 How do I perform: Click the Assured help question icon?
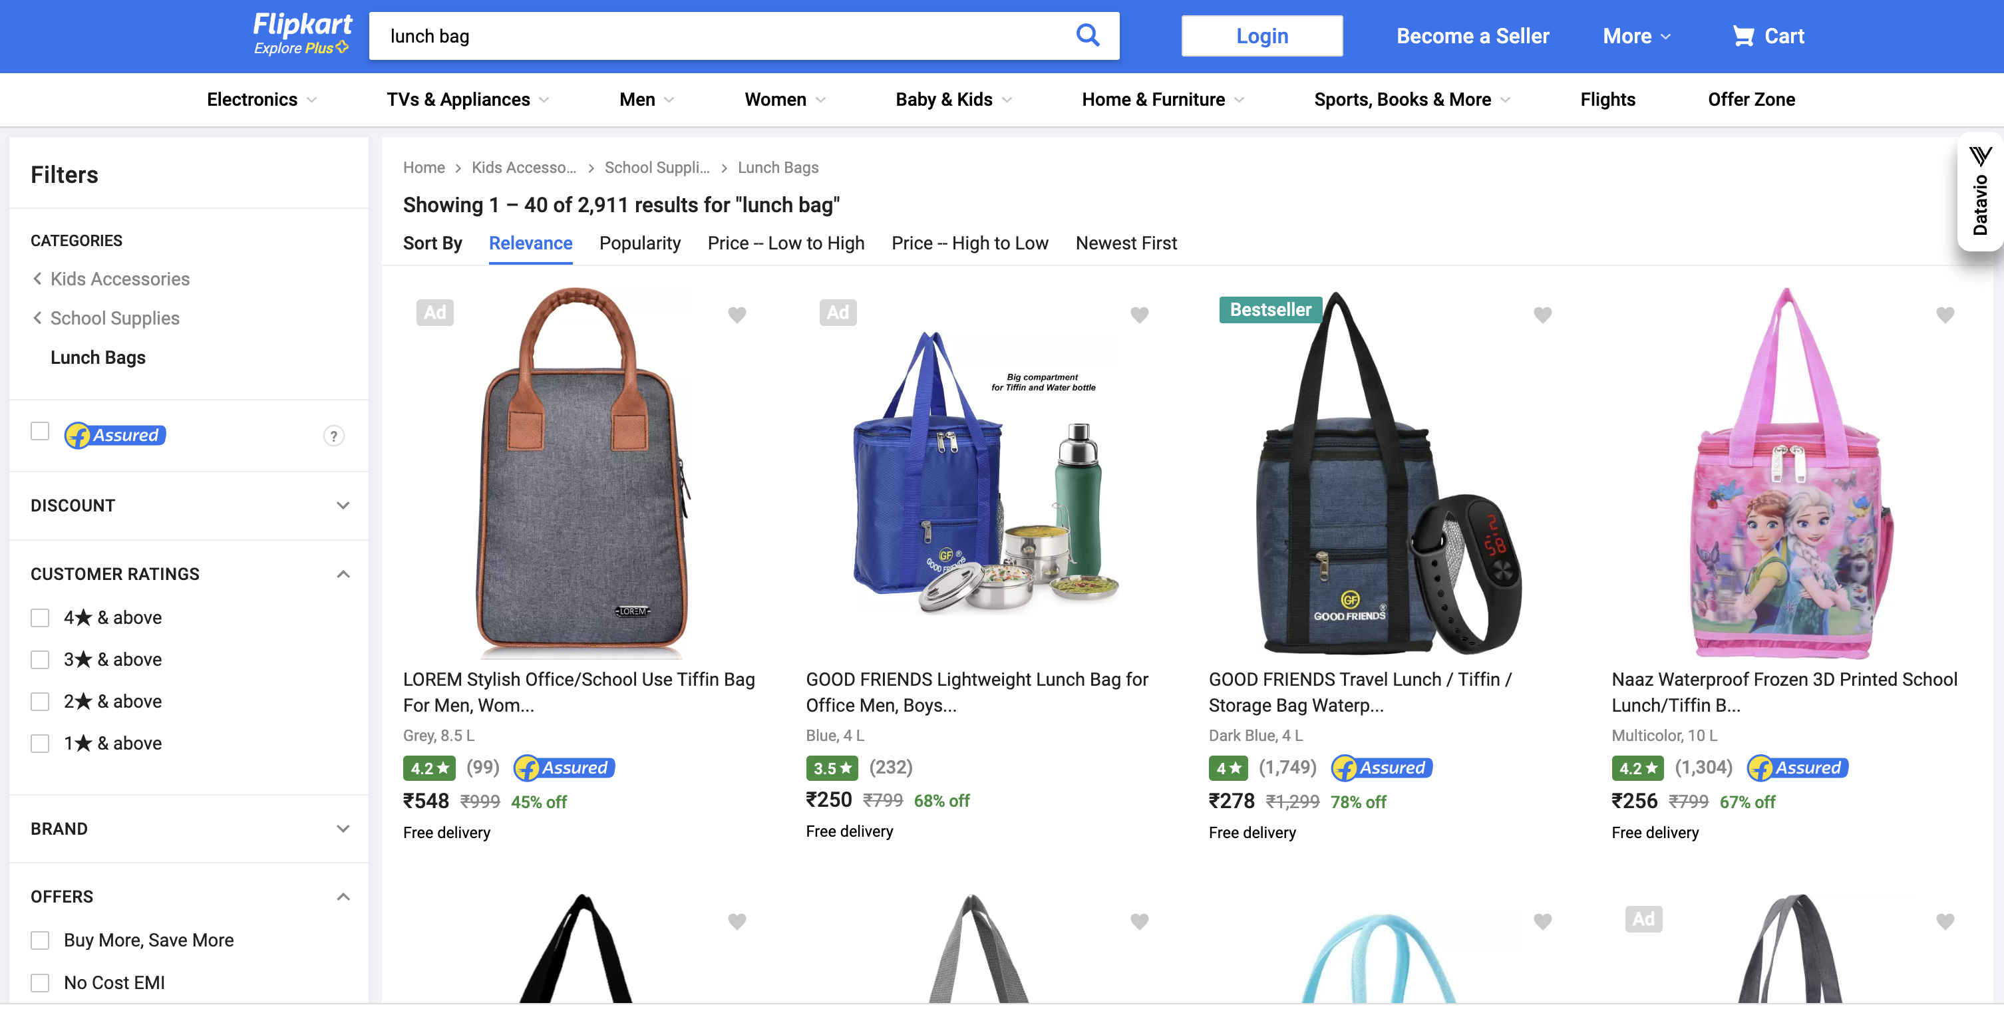pyautogui.click(x=334, y=436)
